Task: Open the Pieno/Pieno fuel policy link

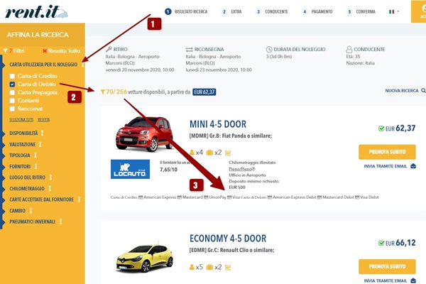Action: pyautogui.click(x=242, y=169)
